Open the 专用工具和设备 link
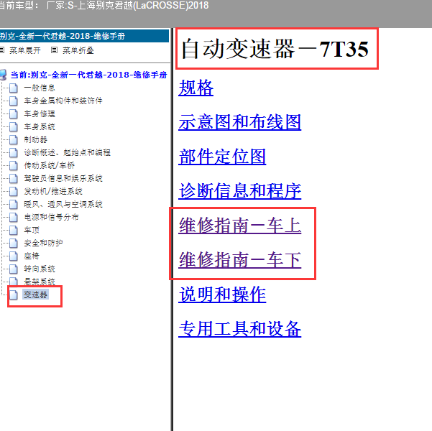Screen dimensions: 432x431 pyautogui.click(x=239, y=329)
